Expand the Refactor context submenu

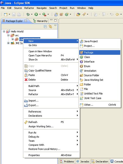(51, 94)
